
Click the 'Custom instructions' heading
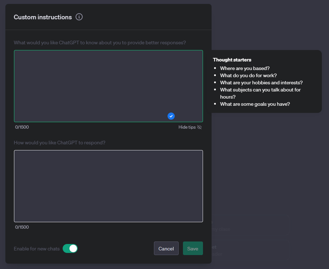43,17
